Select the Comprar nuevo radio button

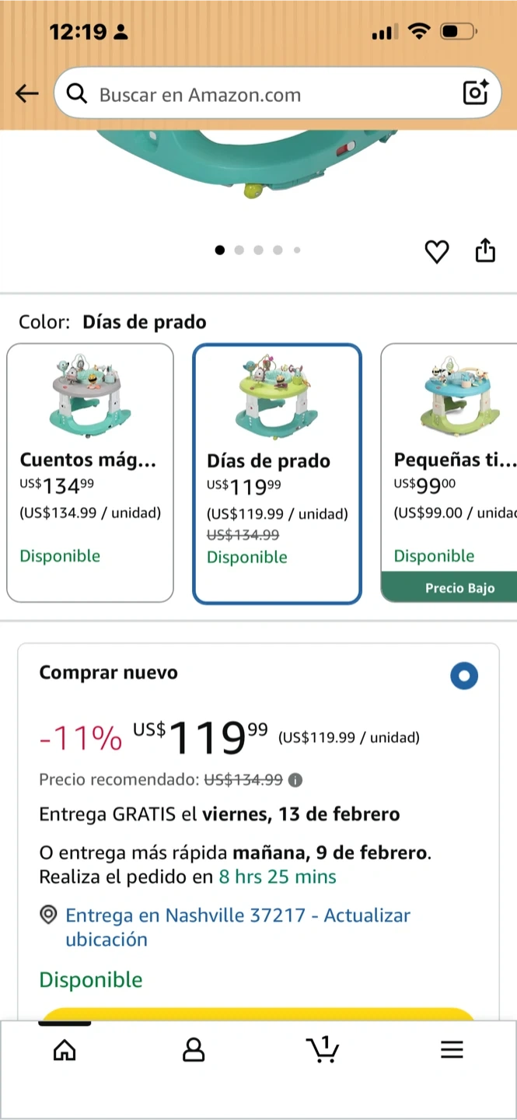point(464,676)
